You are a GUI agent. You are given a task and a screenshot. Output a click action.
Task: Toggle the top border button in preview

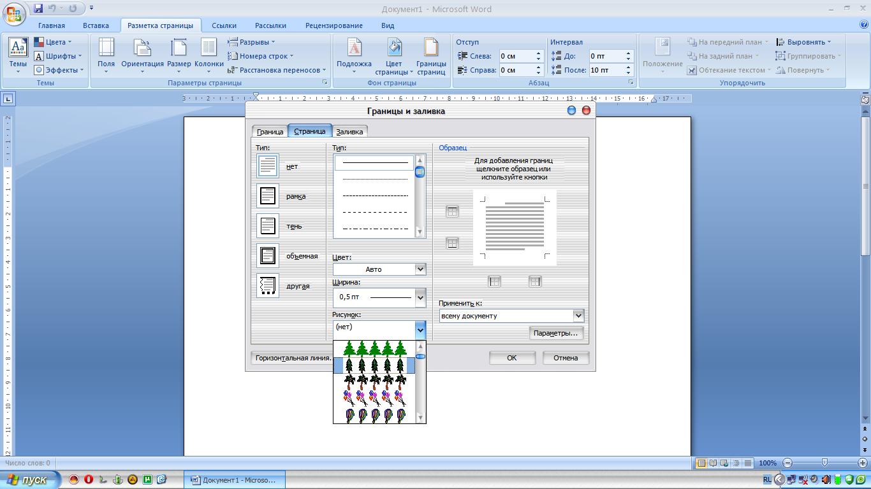[x=452, y=212]
